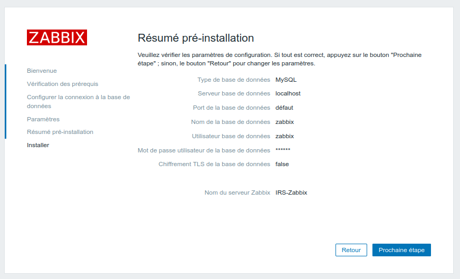This screenshot has height=279, width=460.
Task: Click the masked password asterisks value
Action: coord(283,150)
